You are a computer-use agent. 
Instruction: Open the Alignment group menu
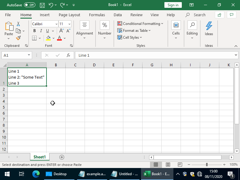tap(85, 30)
